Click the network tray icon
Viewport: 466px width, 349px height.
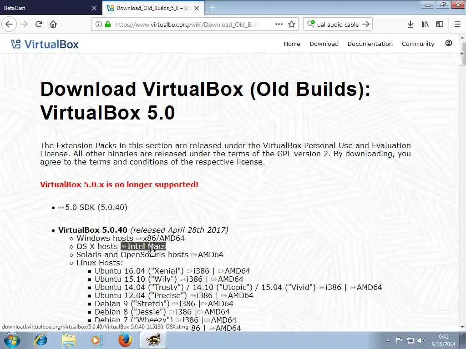pyautogui.click(x=410, y=340)
